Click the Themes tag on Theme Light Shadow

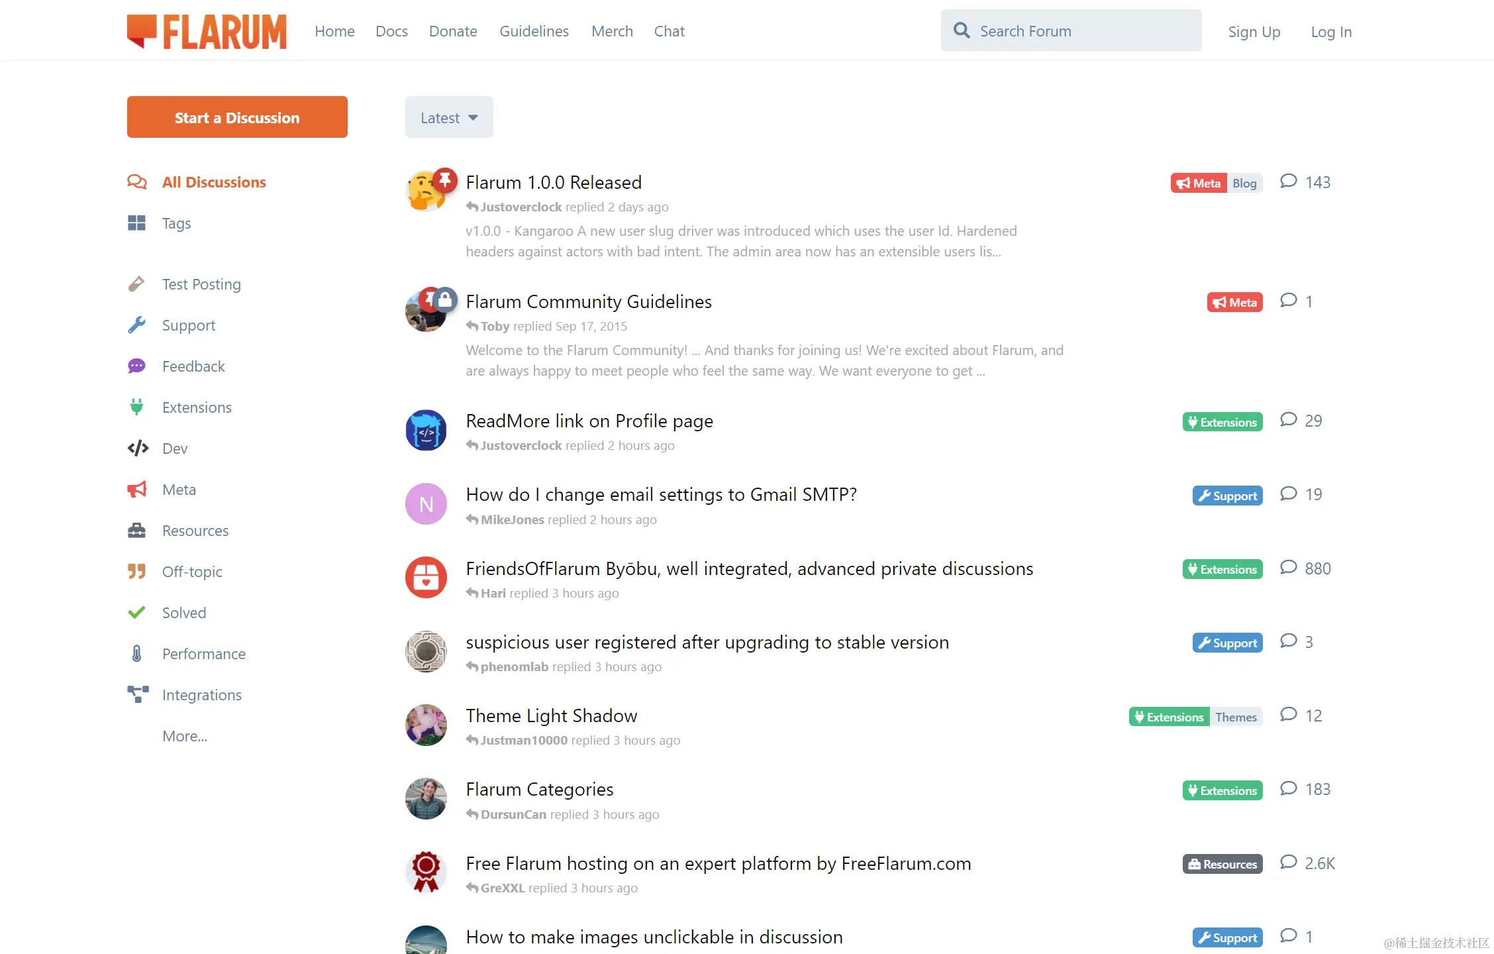[x=1236, y=717]
